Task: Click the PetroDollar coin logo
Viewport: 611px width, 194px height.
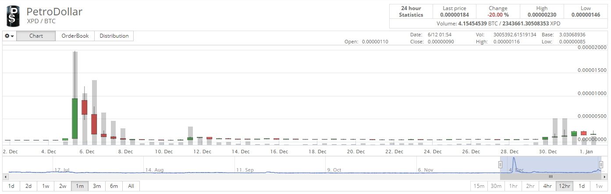Action: [13, 15]
